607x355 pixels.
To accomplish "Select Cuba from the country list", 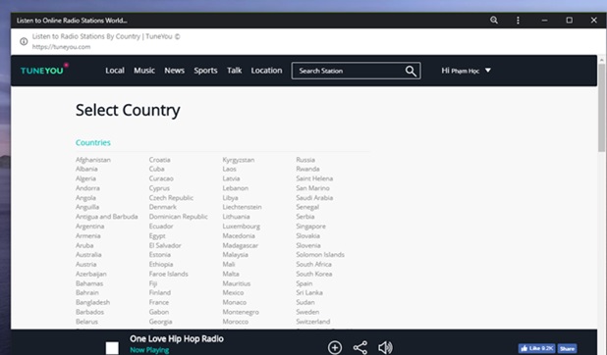I will (x=157, y=169).
